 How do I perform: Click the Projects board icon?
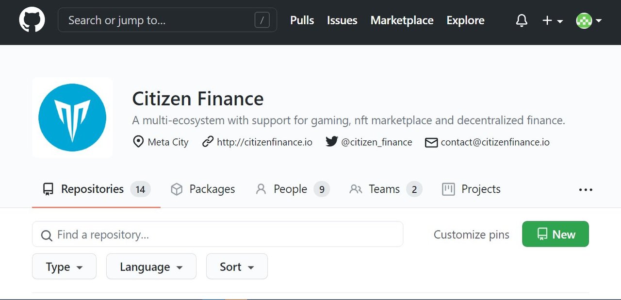tap(448, 189)
